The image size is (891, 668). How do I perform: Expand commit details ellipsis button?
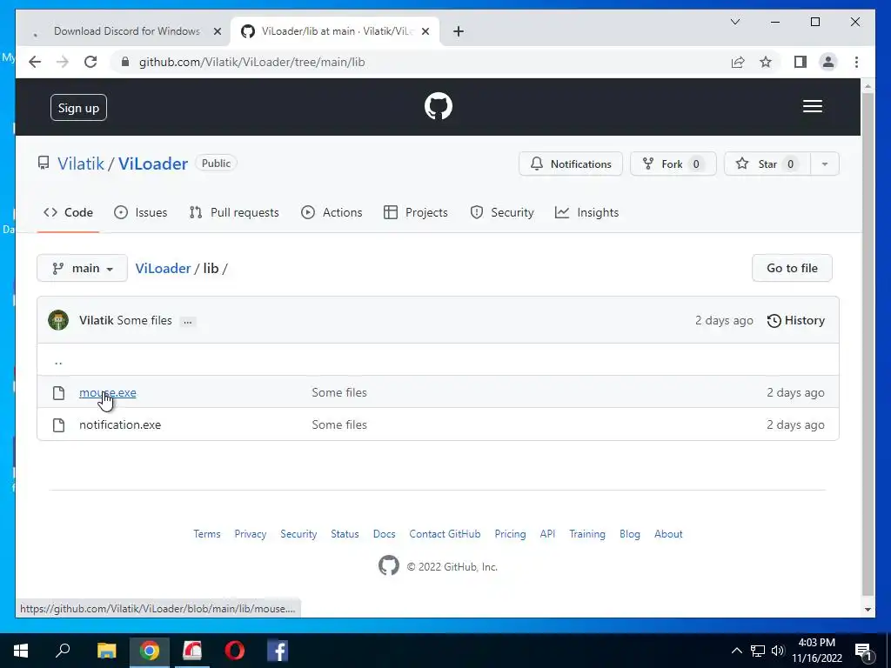point(188,322)
